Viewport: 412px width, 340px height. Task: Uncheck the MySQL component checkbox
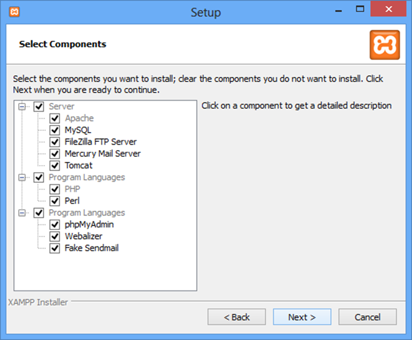point(55,130)
